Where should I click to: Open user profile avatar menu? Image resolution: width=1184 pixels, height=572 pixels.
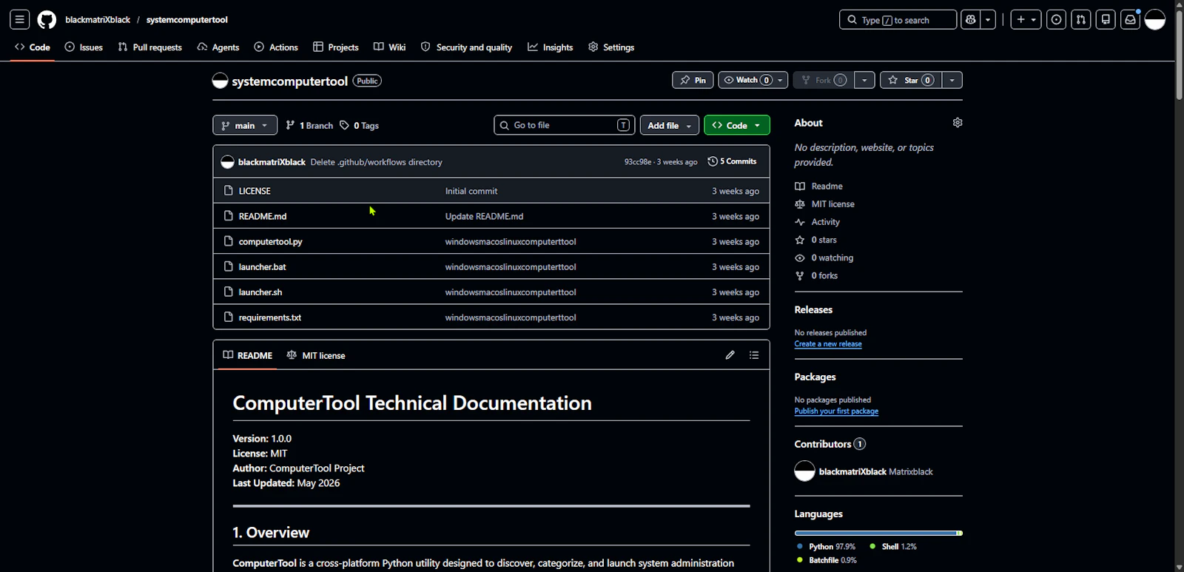pyautogui.click(x=1155, y=20)
